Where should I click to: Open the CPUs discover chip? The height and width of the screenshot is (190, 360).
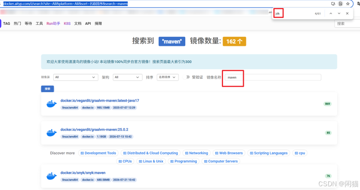click(125, 161)
